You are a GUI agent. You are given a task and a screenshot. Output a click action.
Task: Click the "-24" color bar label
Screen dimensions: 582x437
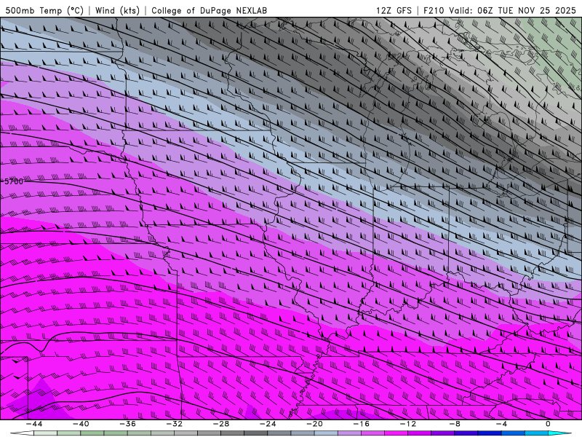coord(268,424)
